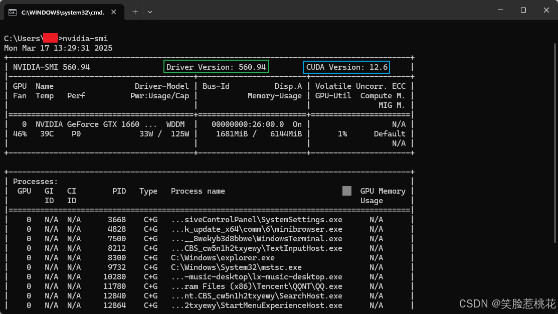Screen dimensions: 558x314
Task: Click the 'Processes:' heading
Action: pyautogui.click(x=35, y=182)
